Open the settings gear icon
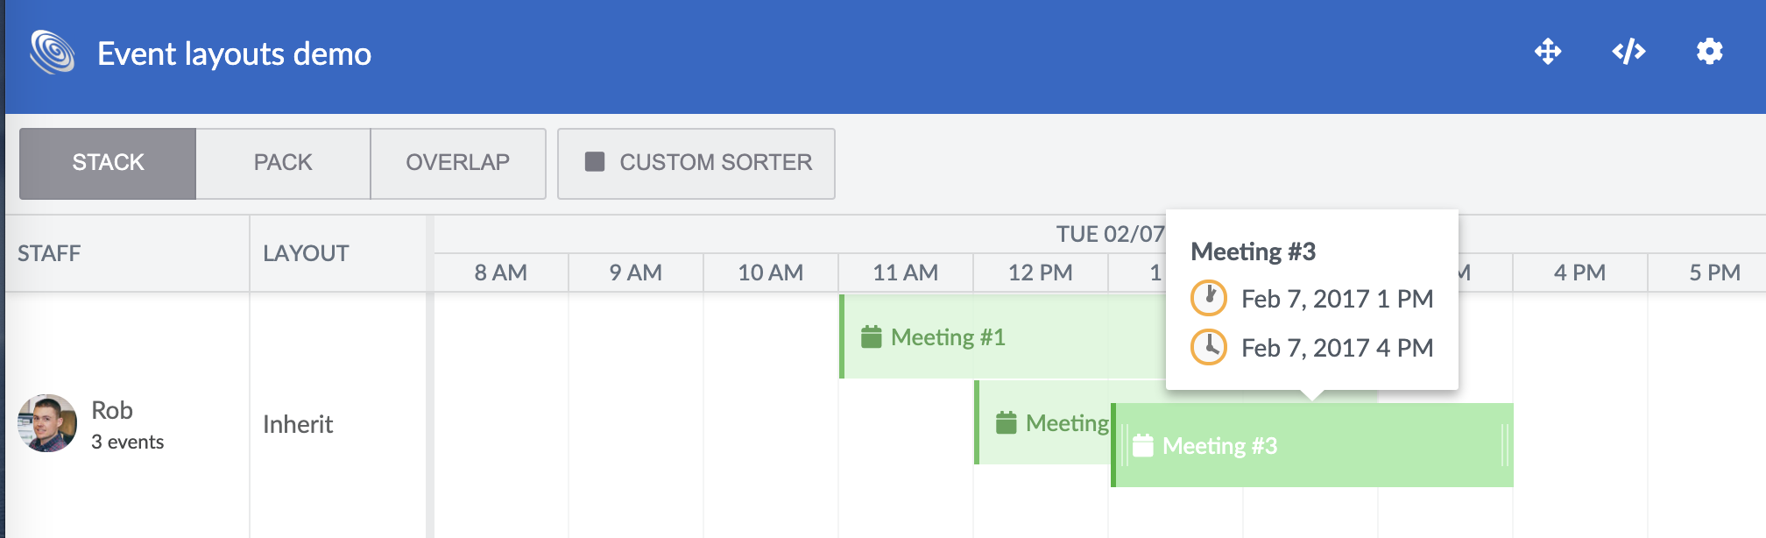Viewport: 1766px width, 538px height. pyautogui.click(x=1709, y=52)
